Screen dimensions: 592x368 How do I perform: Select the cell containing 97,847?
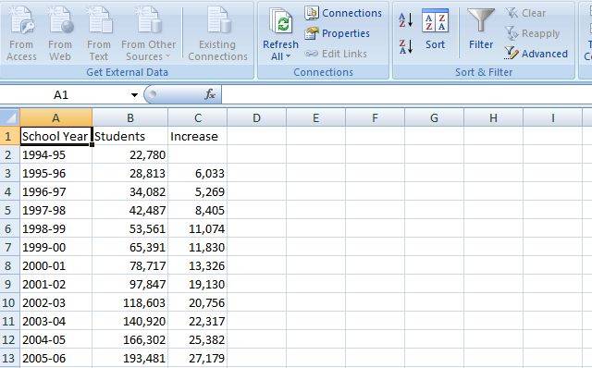point(130,284)
